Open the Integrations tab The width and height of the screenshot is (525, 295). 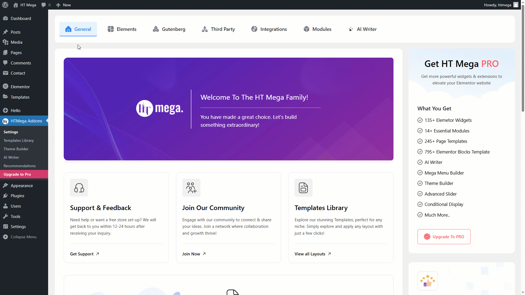click(x=269, y=29)
